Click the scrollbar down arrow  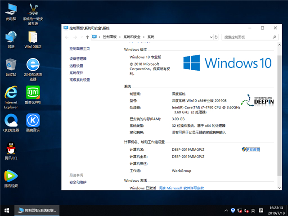279,188
